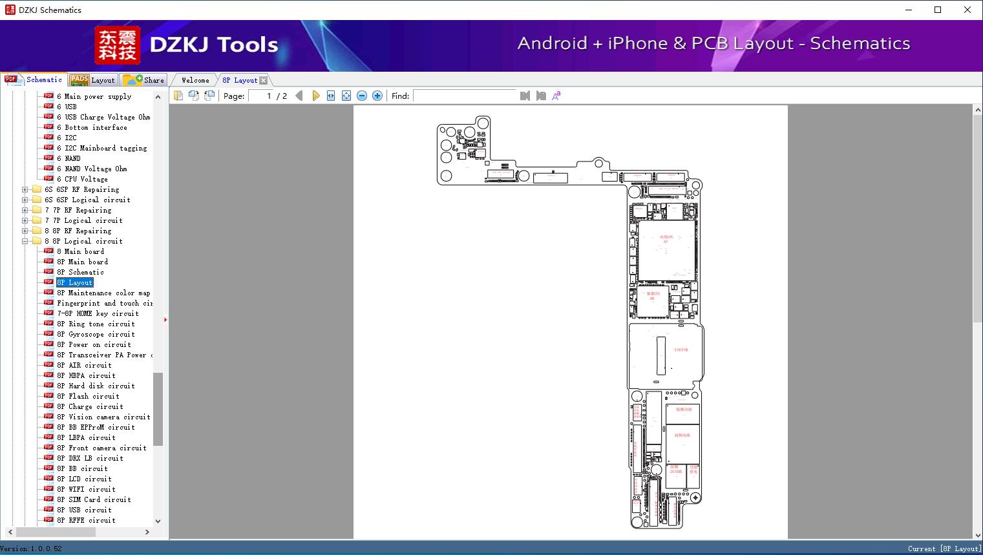Switch to the Schematic panel tab
Image resolution: width=983 pixels, height=555 pixels.
point(34,79)
